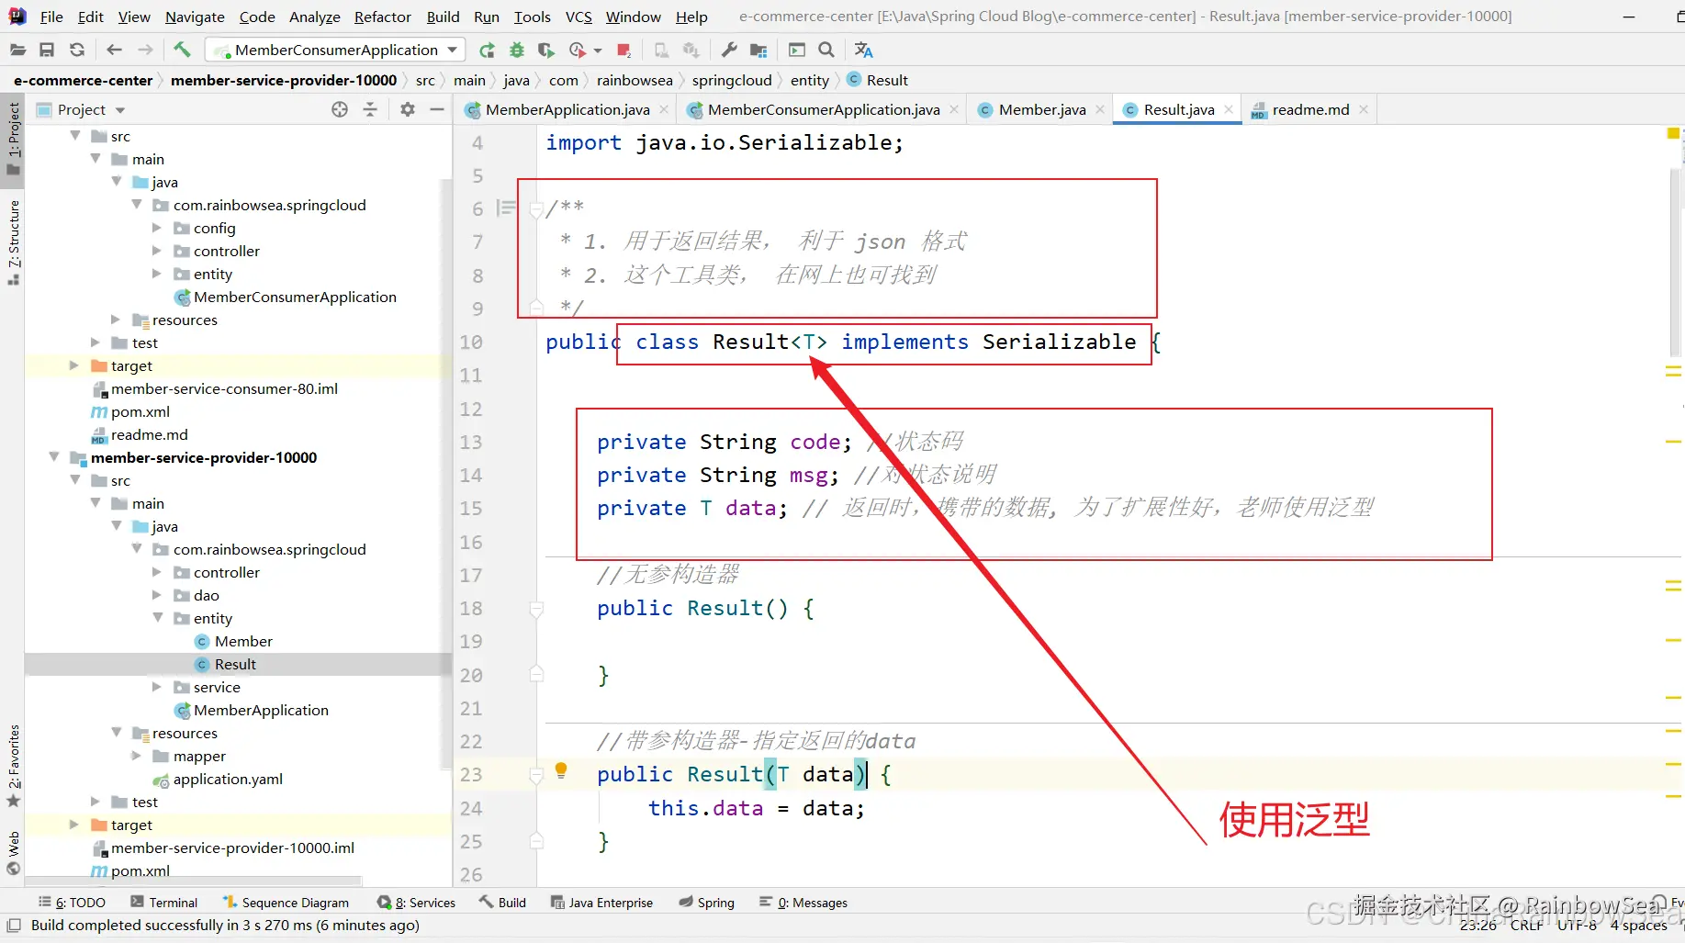Switch to the MemberApplication.java tab
The image size is (1685, 943).
567,109
